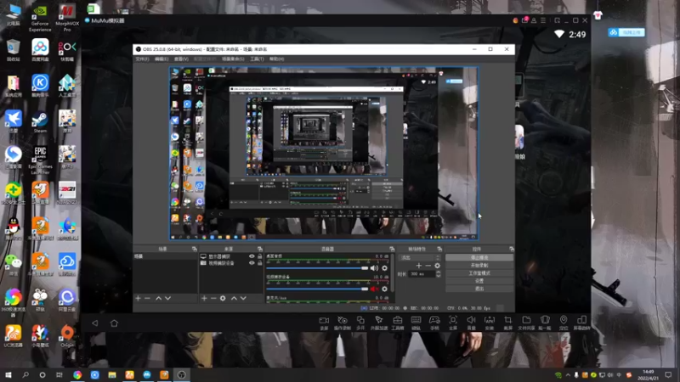
Task: Open the MuMu gamepad settings
Action: click(434, 323)
